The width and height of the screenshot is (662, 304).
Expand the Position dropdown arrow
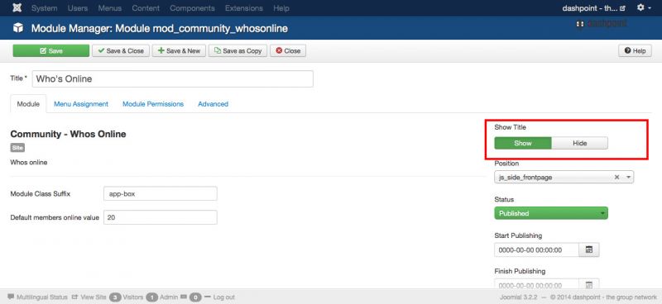[628, 178]
